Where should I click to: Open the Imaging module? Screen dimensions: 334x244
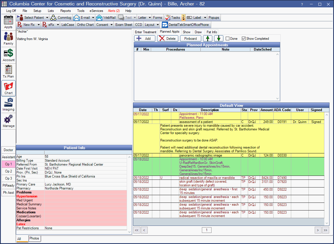pos(9,105)
